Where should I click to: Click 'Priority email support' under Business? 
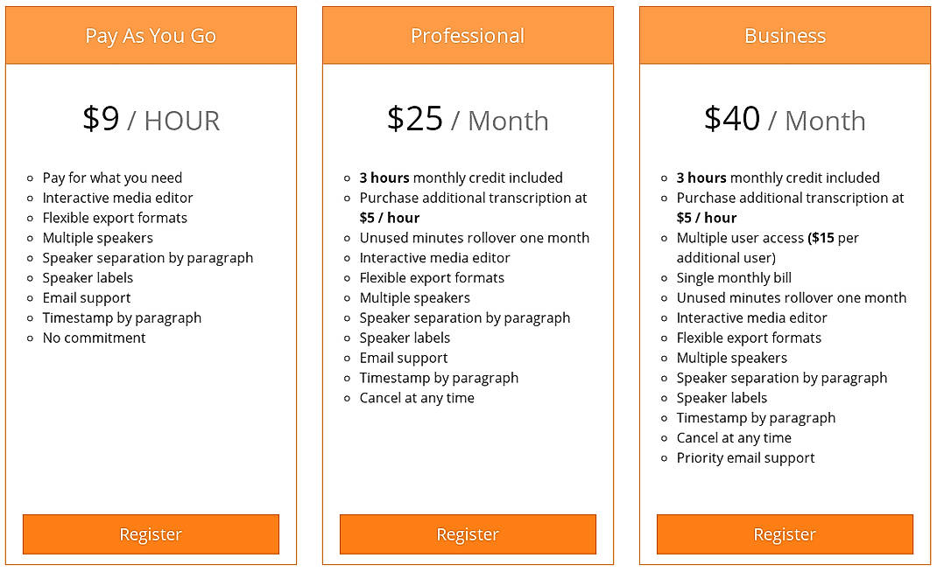pyautogui.click(x=744, y=457)
